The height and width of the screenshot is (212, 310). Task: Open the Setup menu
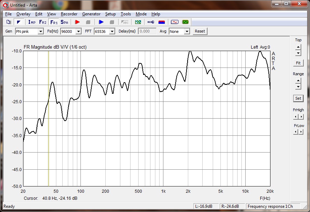tap(110, 14)
